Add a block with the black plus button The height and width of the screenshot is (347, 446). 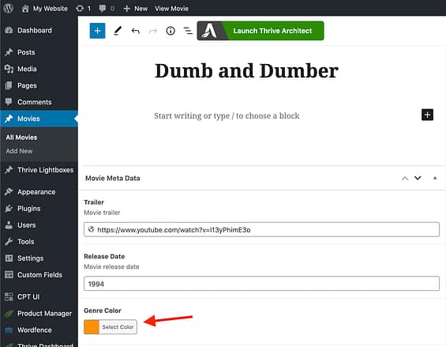[427, 115]
